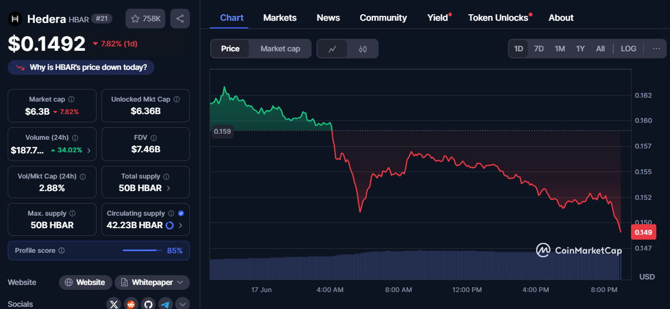Click the verified checkmark badge on Circulating supply
This screenshot has width=670, height=309.
pos(181,213)
